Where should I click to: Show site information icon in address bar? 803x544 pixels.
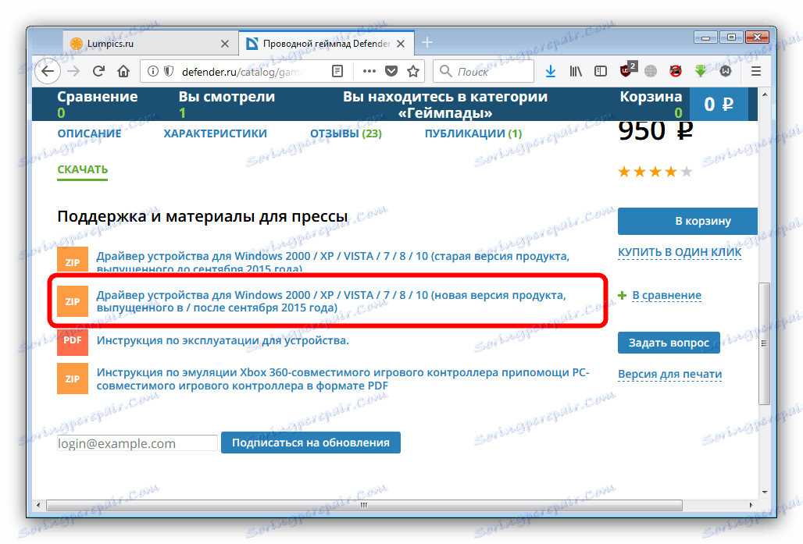(152, 71)
